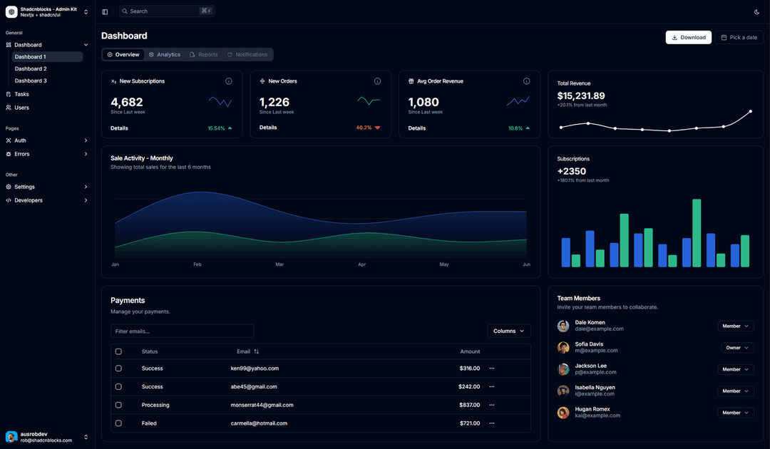Open the row actions menu for ken99@yahoo.com
This screenshot has height=449, width=770.
(x=491, y=368)
